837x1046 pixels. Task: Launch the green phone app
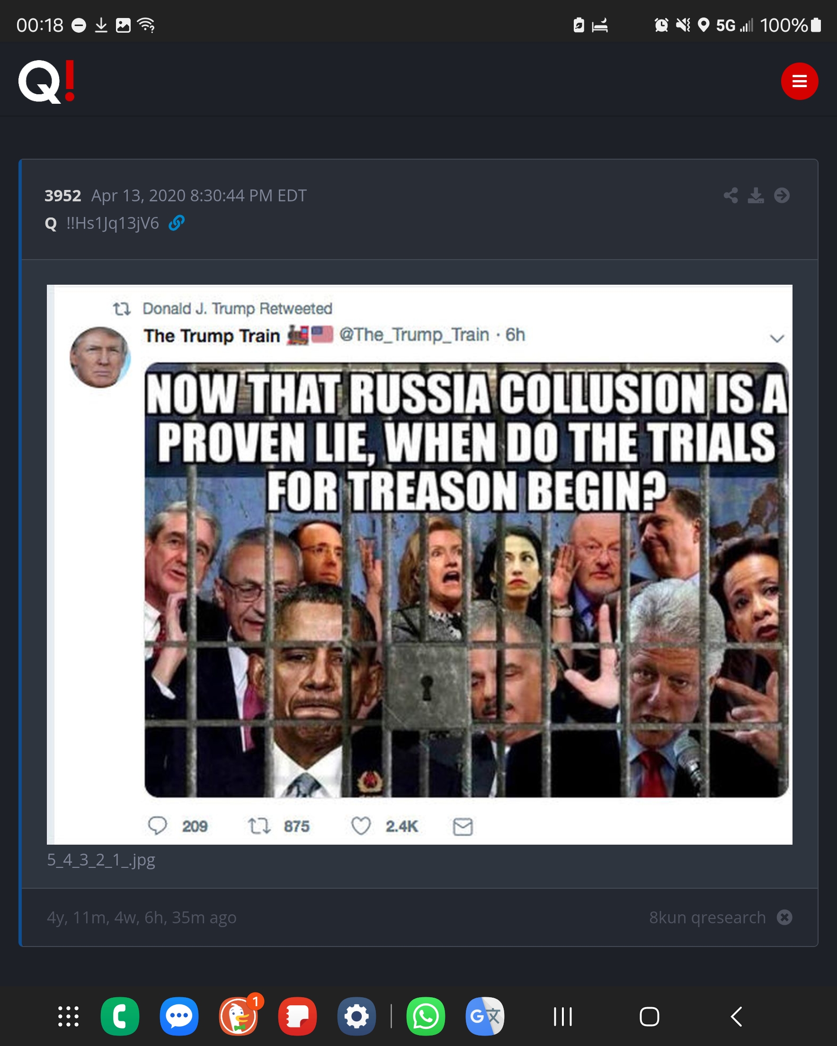coord(120,1017)
